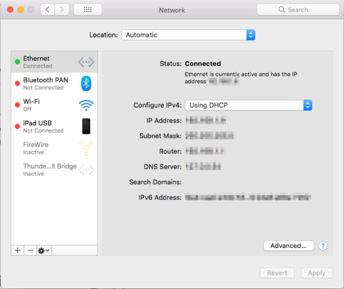Go forward using the right chevron

(x=62, y=10)
